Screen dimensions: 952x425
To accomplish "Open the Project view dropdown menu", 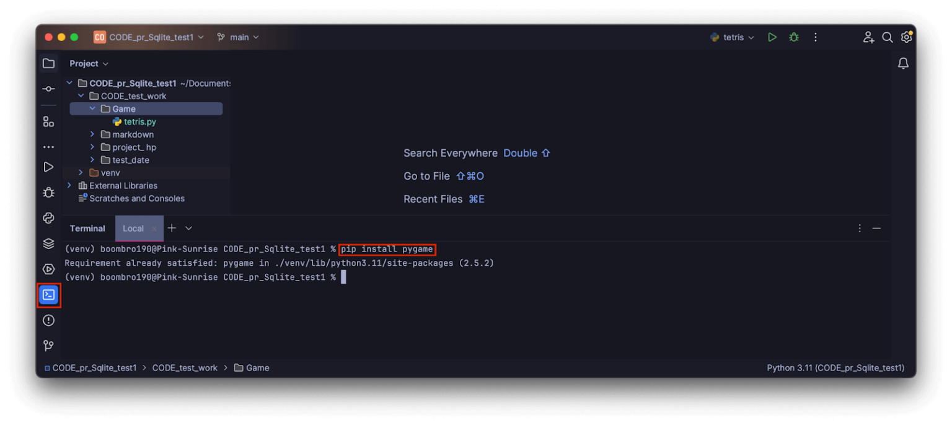I will [89, 63].
